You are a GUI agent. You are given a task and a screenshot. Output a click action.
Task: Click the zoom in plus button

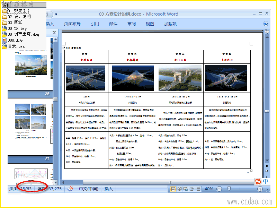click(260, 189)
